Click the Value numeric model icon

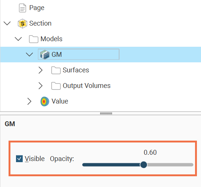point(45,102)
